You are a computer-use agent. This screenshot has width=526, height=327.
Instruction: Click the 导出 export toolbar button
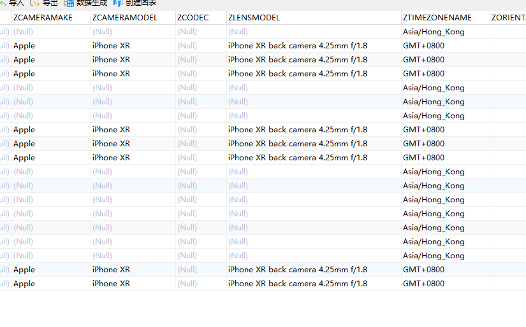pos(44,3)
